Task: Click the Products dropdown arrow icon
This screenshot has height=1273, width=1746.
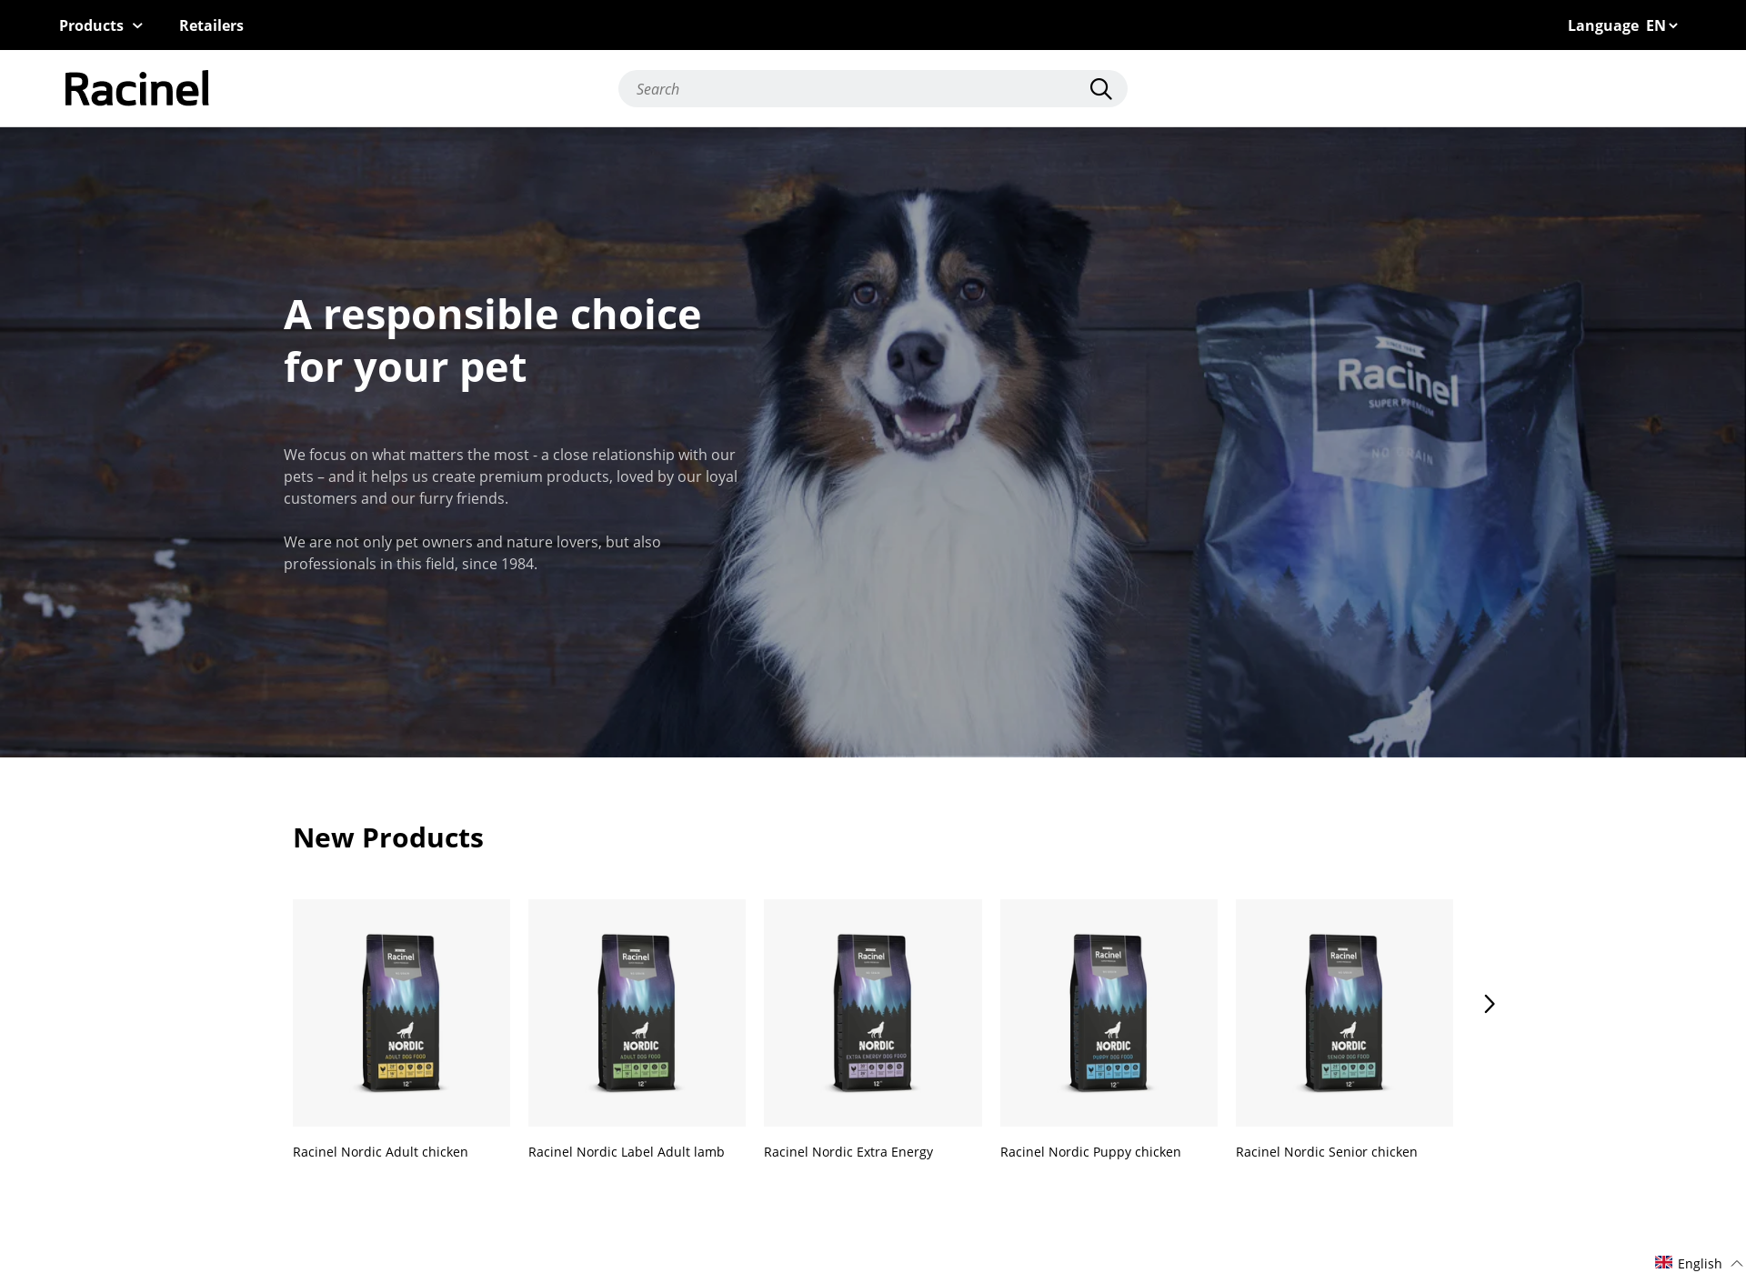Action: click(x=135, y=25)
